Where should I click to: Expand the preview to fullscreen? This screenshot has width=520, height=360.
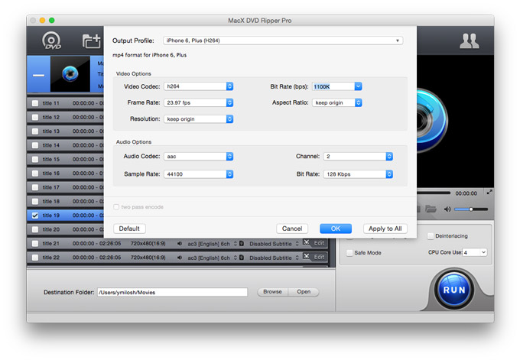point(489,193)
